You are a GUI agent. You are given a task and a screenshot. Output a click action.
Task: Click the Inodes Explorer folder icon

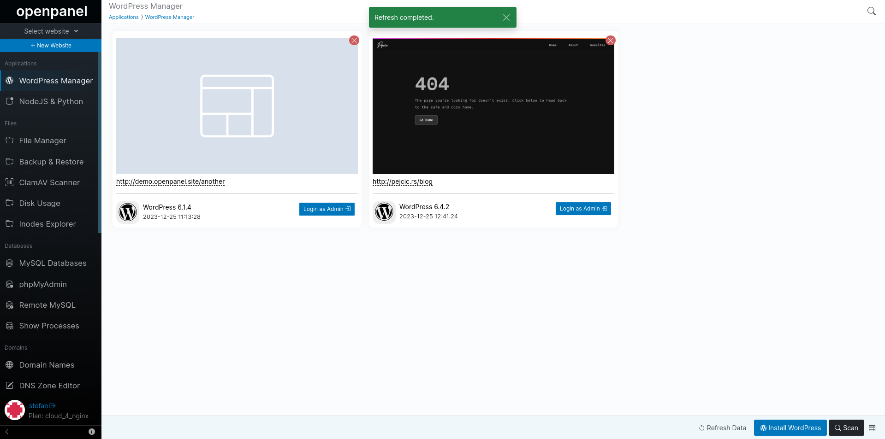[9, 224]
